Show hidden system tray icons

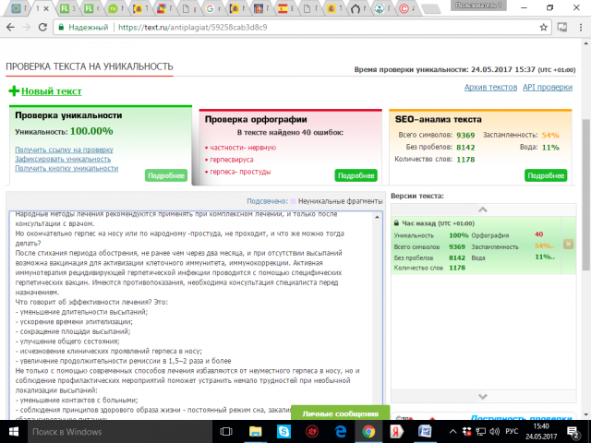point(453,432)
